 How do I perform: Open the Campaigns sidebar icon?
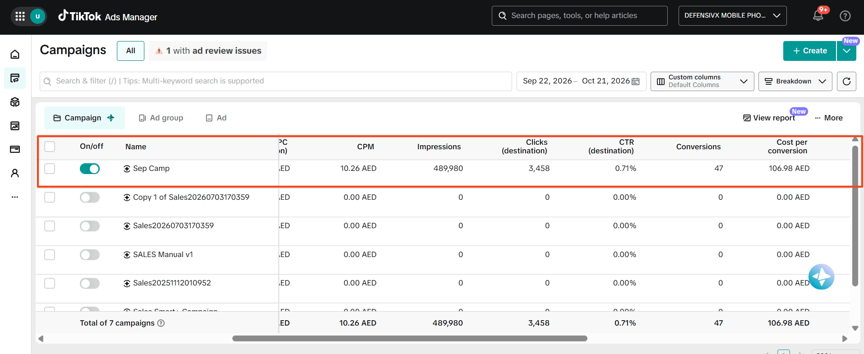[x=15, y=78]
